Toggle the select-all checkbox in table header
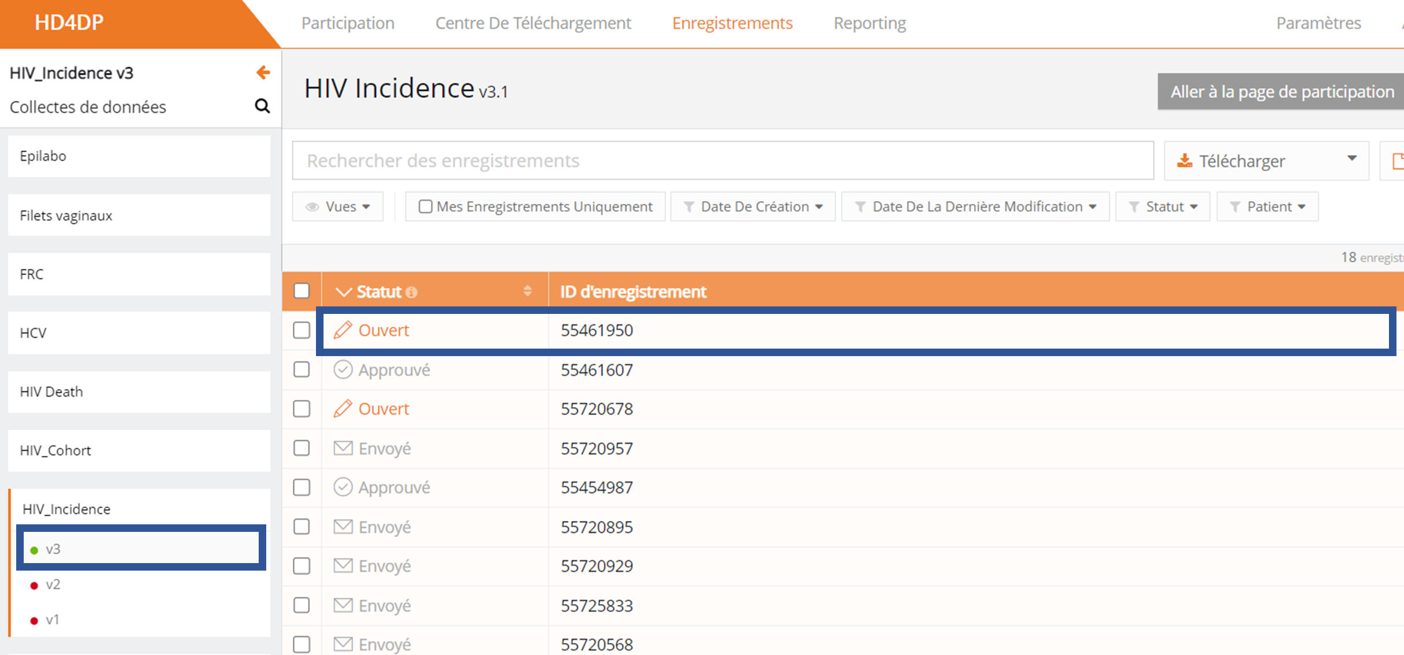 (302, 290)
